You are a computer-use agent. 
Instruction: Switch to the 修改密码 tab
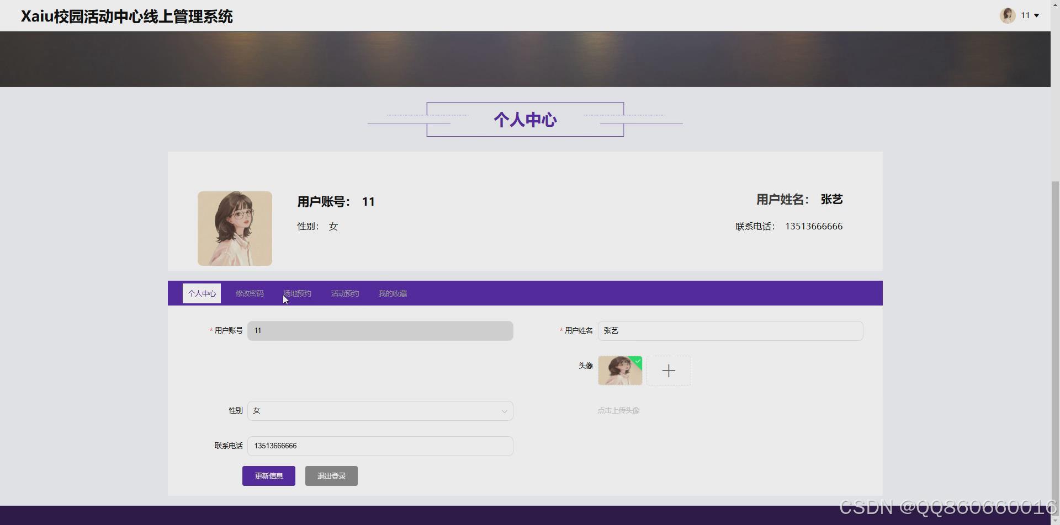pos(249,293)
